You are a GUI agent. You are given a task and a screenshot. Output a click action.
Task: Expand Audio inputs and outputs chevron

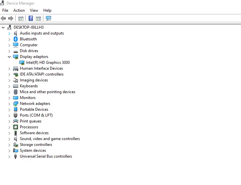(x=9, y=34)
